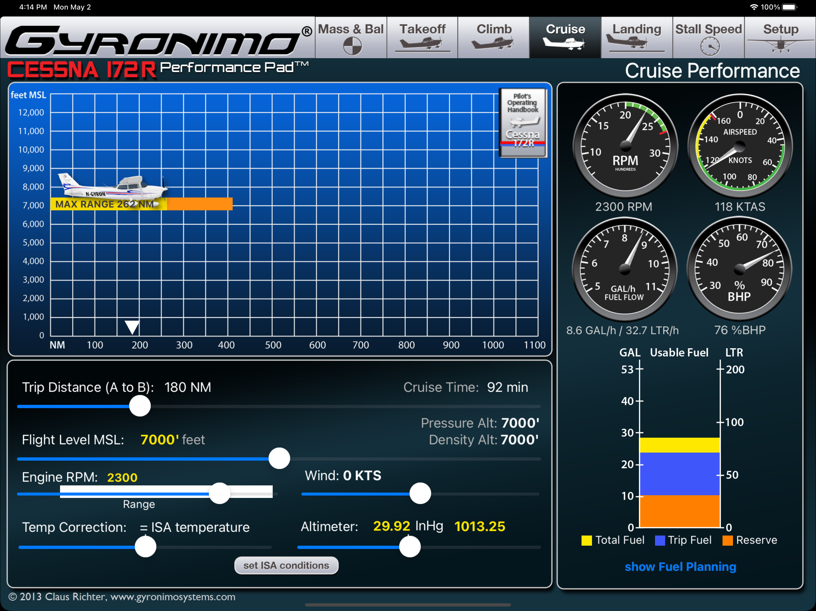
Task: Click the 118 KTAS readout
Action: (740, 207)
